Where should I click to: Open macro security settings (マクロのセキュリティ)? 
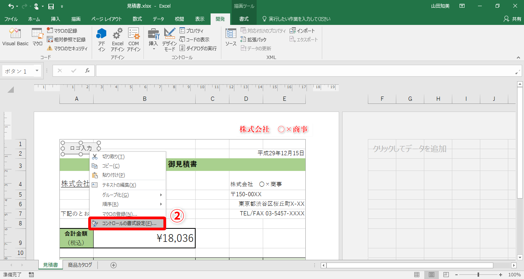click(67, 48)
